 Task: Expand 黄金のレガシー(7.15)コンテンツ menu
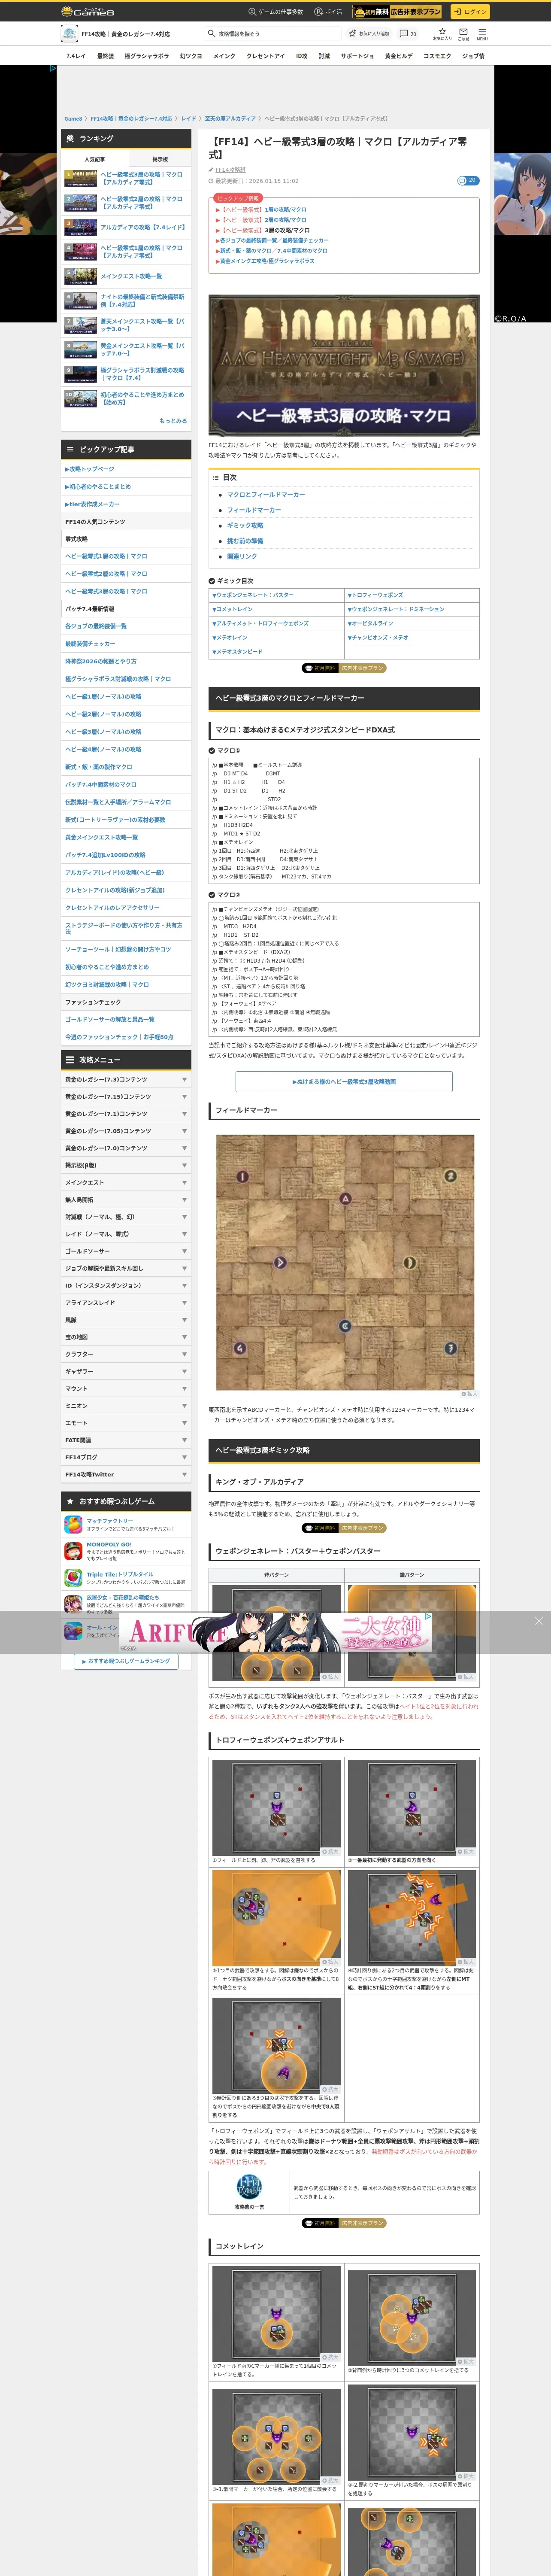click(x=126, y=1097)
